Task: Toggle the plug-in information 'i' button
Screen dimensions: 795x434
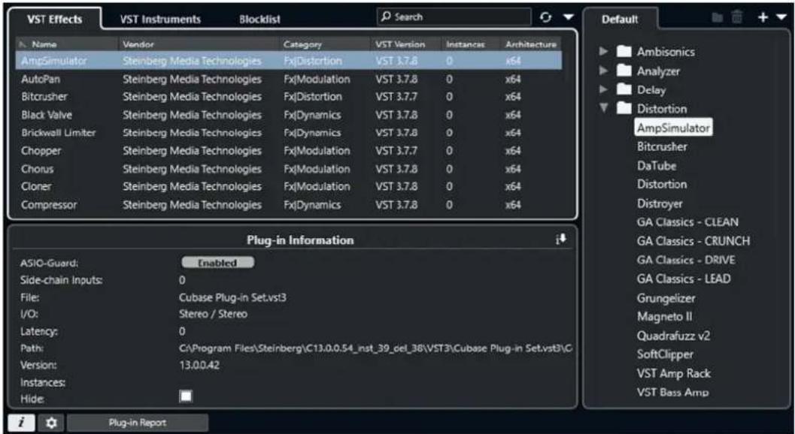Action: 21,423
